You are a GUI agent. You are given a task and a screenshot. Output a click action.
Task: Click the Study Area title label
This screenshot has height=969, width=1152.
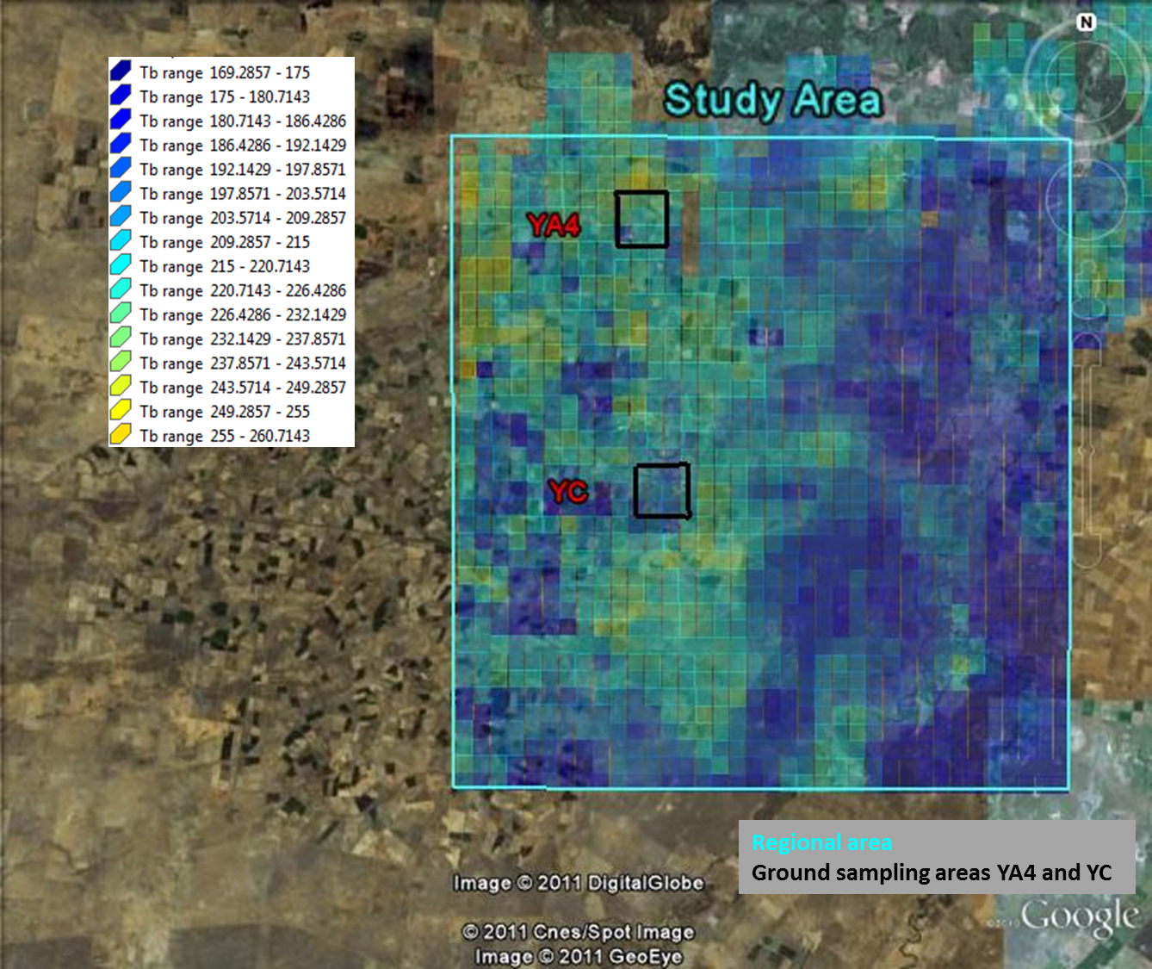tap(772, 101)
